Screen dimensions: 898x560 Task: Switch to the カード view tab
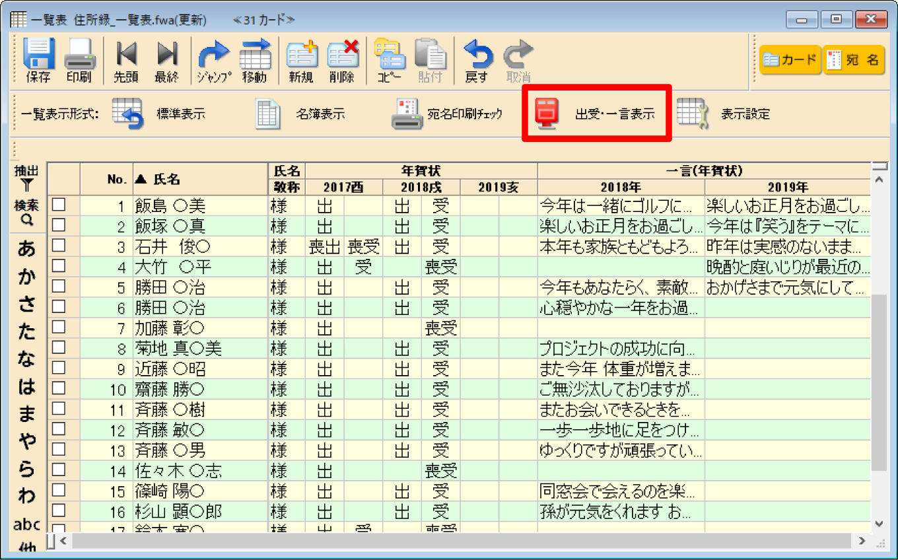[790, 61]
